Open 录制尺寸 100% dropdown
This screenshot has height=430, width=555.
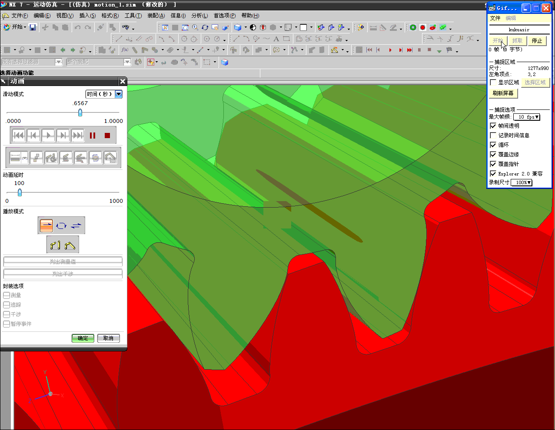click(x=522, y=182)
